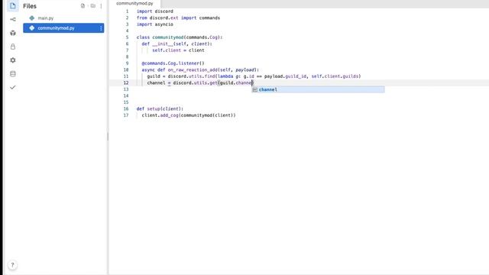Open the Settings gear icon

[x=13, y=60]
